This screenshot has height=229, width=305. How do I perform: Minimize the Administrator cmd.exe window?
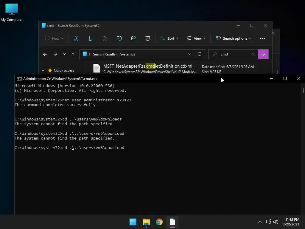click(272, 78)
